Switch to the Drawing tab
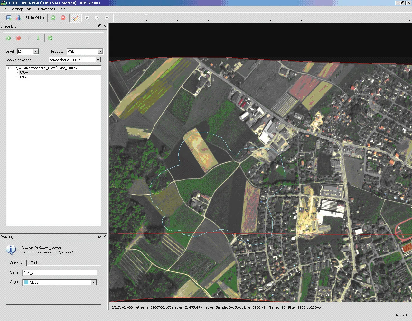The width and height of the screenshot is (412, 321). [16, 262]
